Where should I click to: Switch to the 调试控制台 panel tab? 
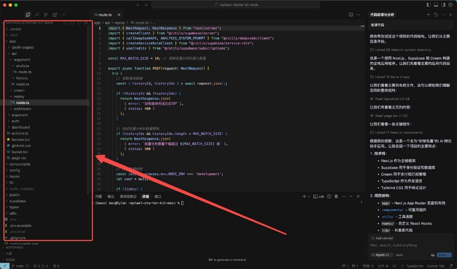[128, 196]
